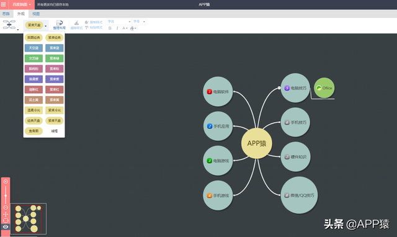Toggle the navigator eye icon
The image size is (397, 237).
[x=6, y=227]
